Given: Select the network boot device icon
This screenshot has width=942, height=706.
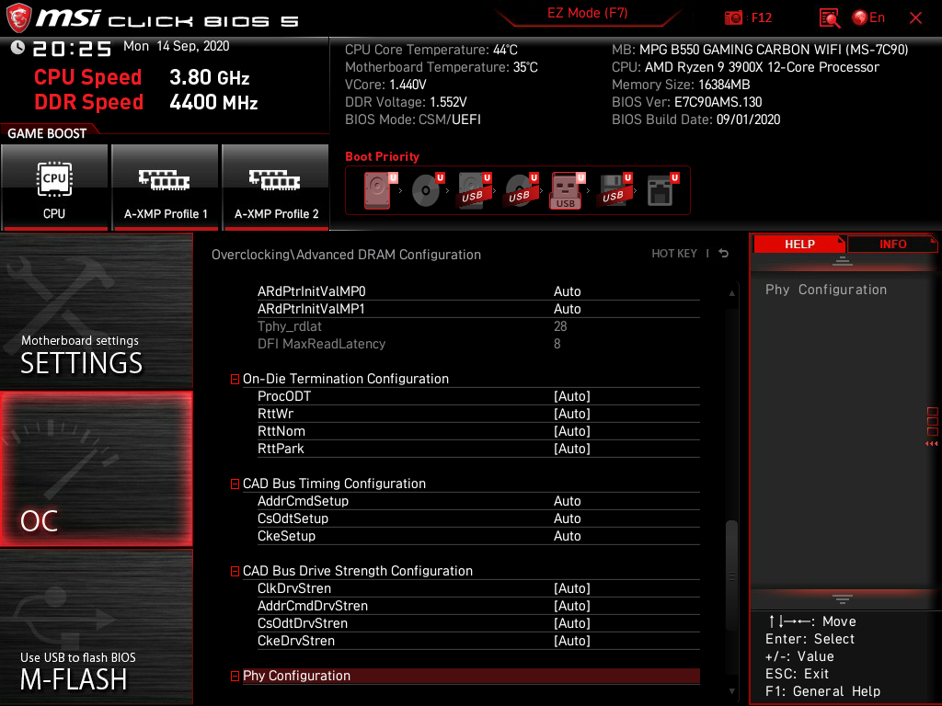Looking at the screenshot, I should tap(662, 190).
